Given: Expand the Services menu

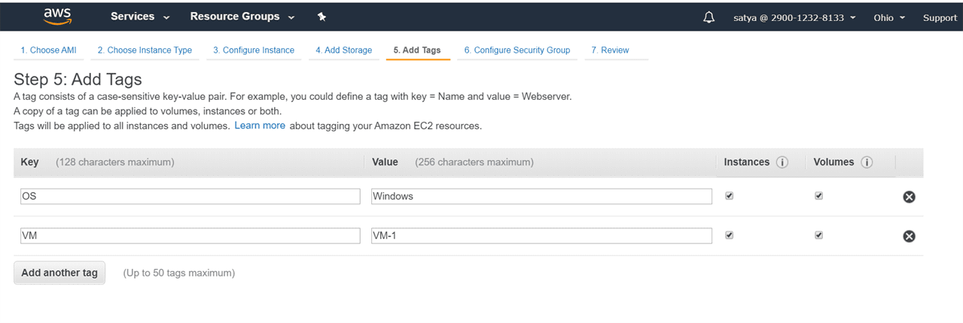Looking at the screenshot, I should point(140,17).
